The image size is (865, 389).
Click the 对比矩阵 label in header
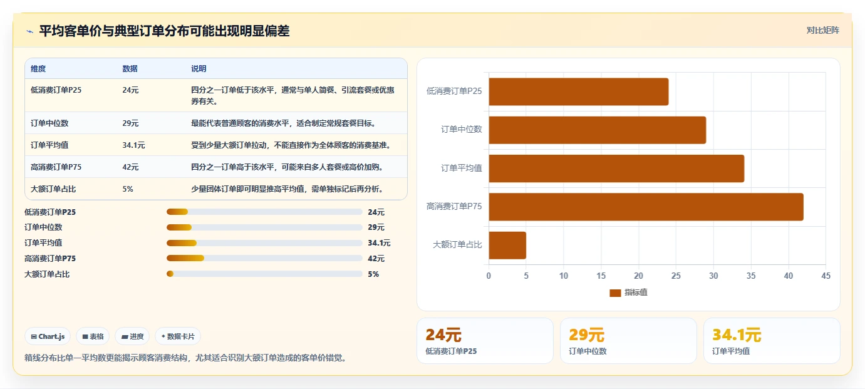point(822,30)
